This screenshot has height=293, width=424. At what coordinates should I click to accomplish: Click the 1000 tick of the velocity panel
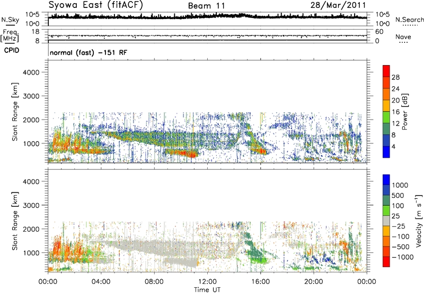pos(31,253)
